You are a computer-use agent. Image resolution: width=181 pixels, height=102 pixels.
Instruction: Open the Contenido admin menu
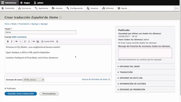pyautogui.click(x=8, y=8)
